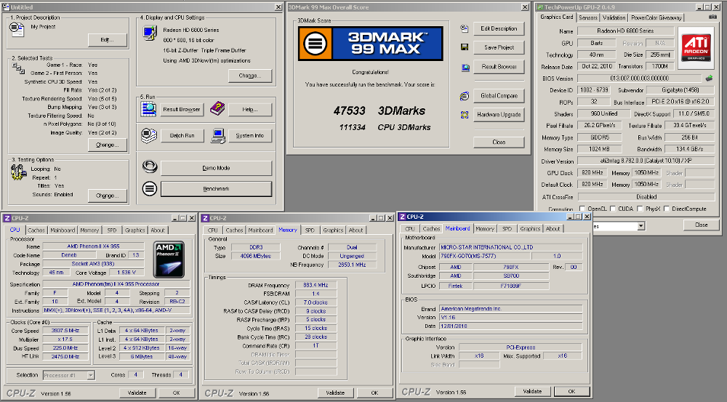Click Change button under Testing Options
This screenshot has height=402, width=727.
click(107, 196)
